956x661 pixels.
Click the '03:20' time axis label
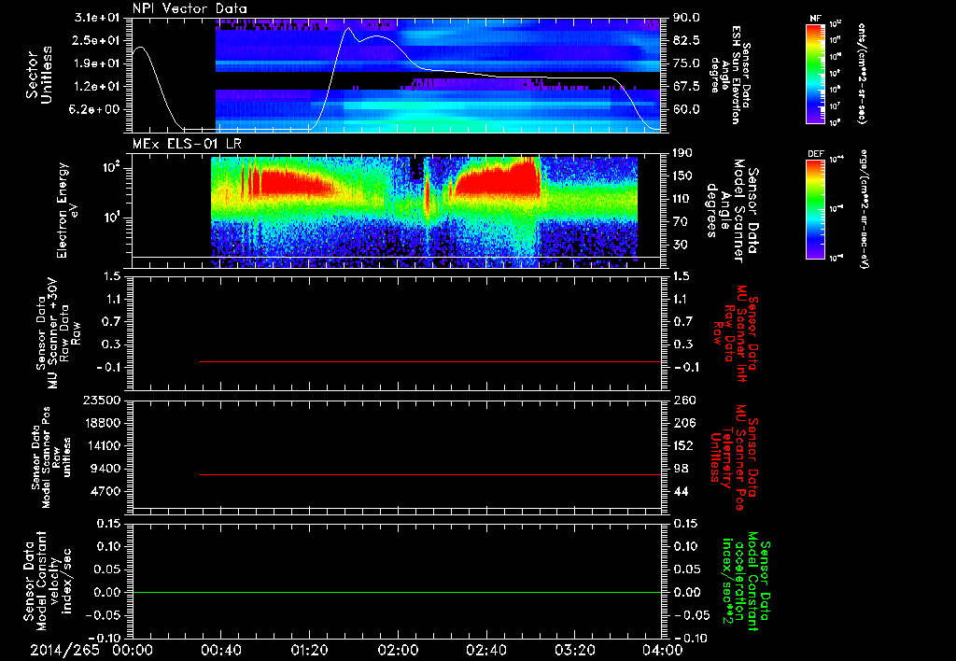(x=574, y=650)
